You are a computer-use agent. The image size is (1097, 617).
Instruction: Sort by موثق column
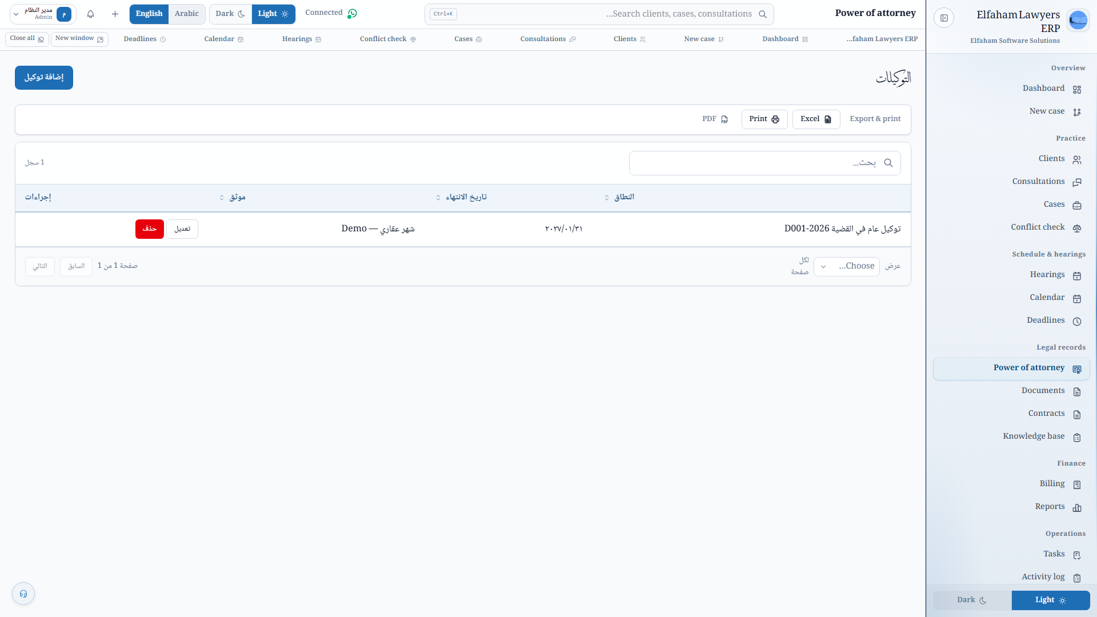point(233,197)
